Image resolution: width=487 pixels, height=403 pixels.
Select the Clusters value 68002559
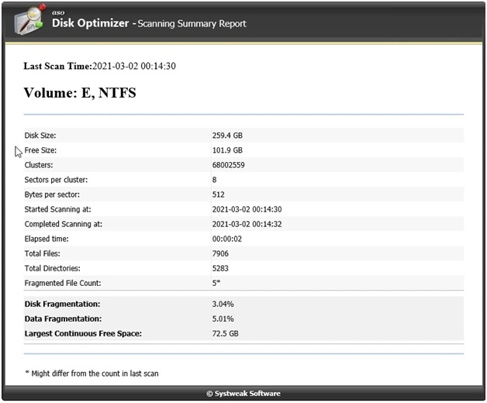(x=228, y=165)
